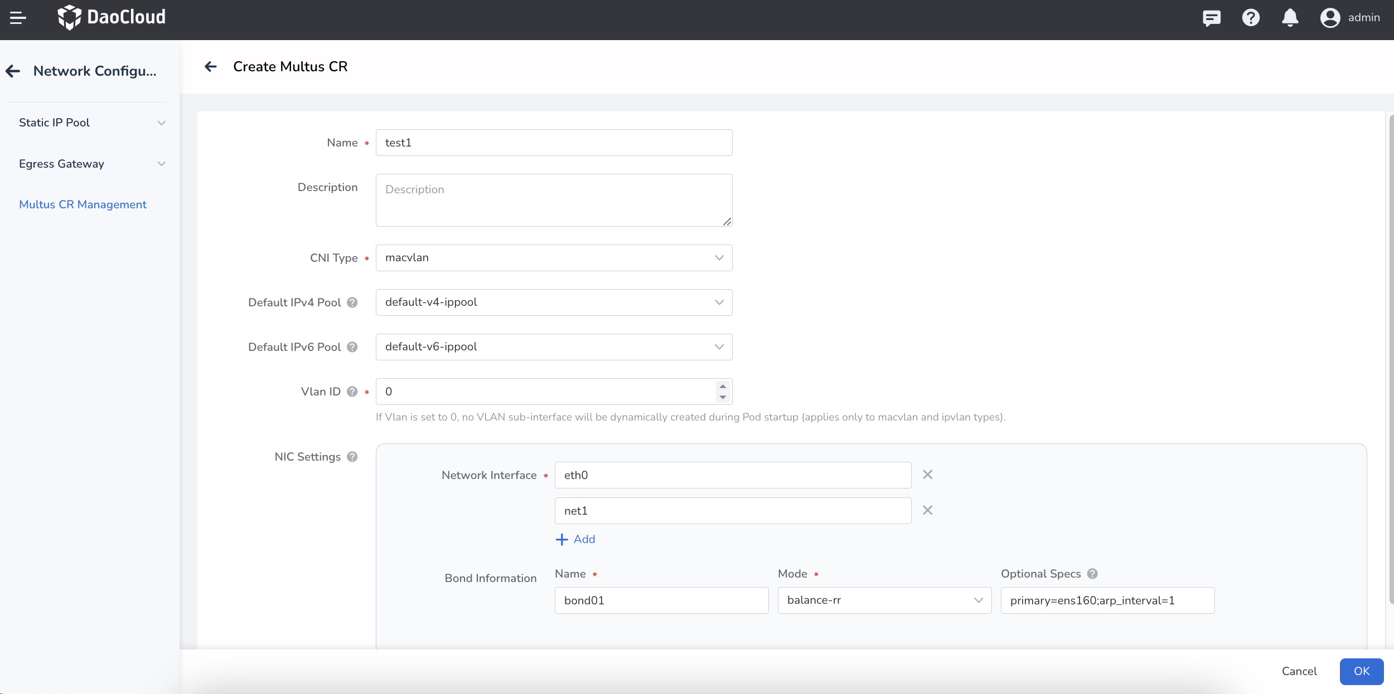This screenshot has height=694, width=1394.
Task: Go back from Create Multus CR
Action: [x=211, y=67]
